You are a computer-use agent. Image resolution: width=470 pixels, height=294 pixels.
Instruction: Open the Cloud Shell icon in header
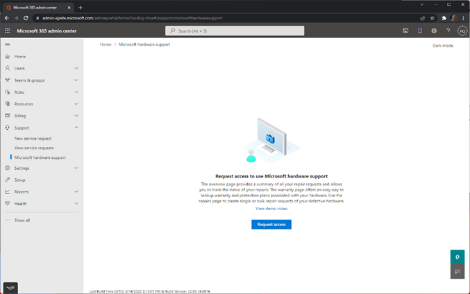(405, 31)
